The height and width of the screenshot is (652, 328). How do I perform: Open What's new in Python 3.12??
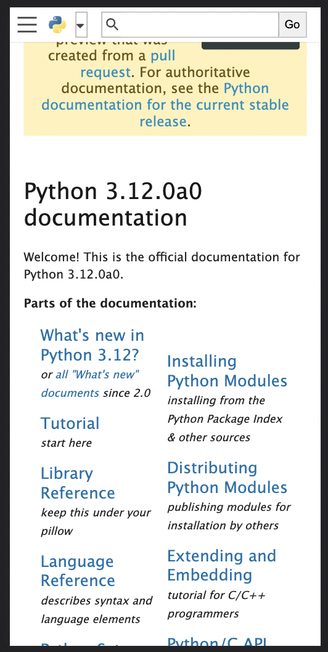coord(92,345)
